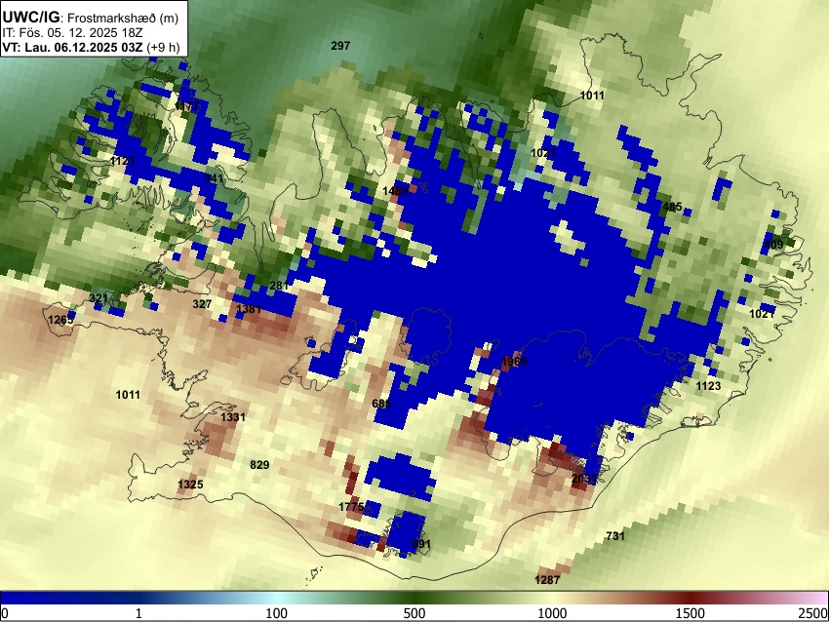Click the 1775 map value label

pos(351,507)
